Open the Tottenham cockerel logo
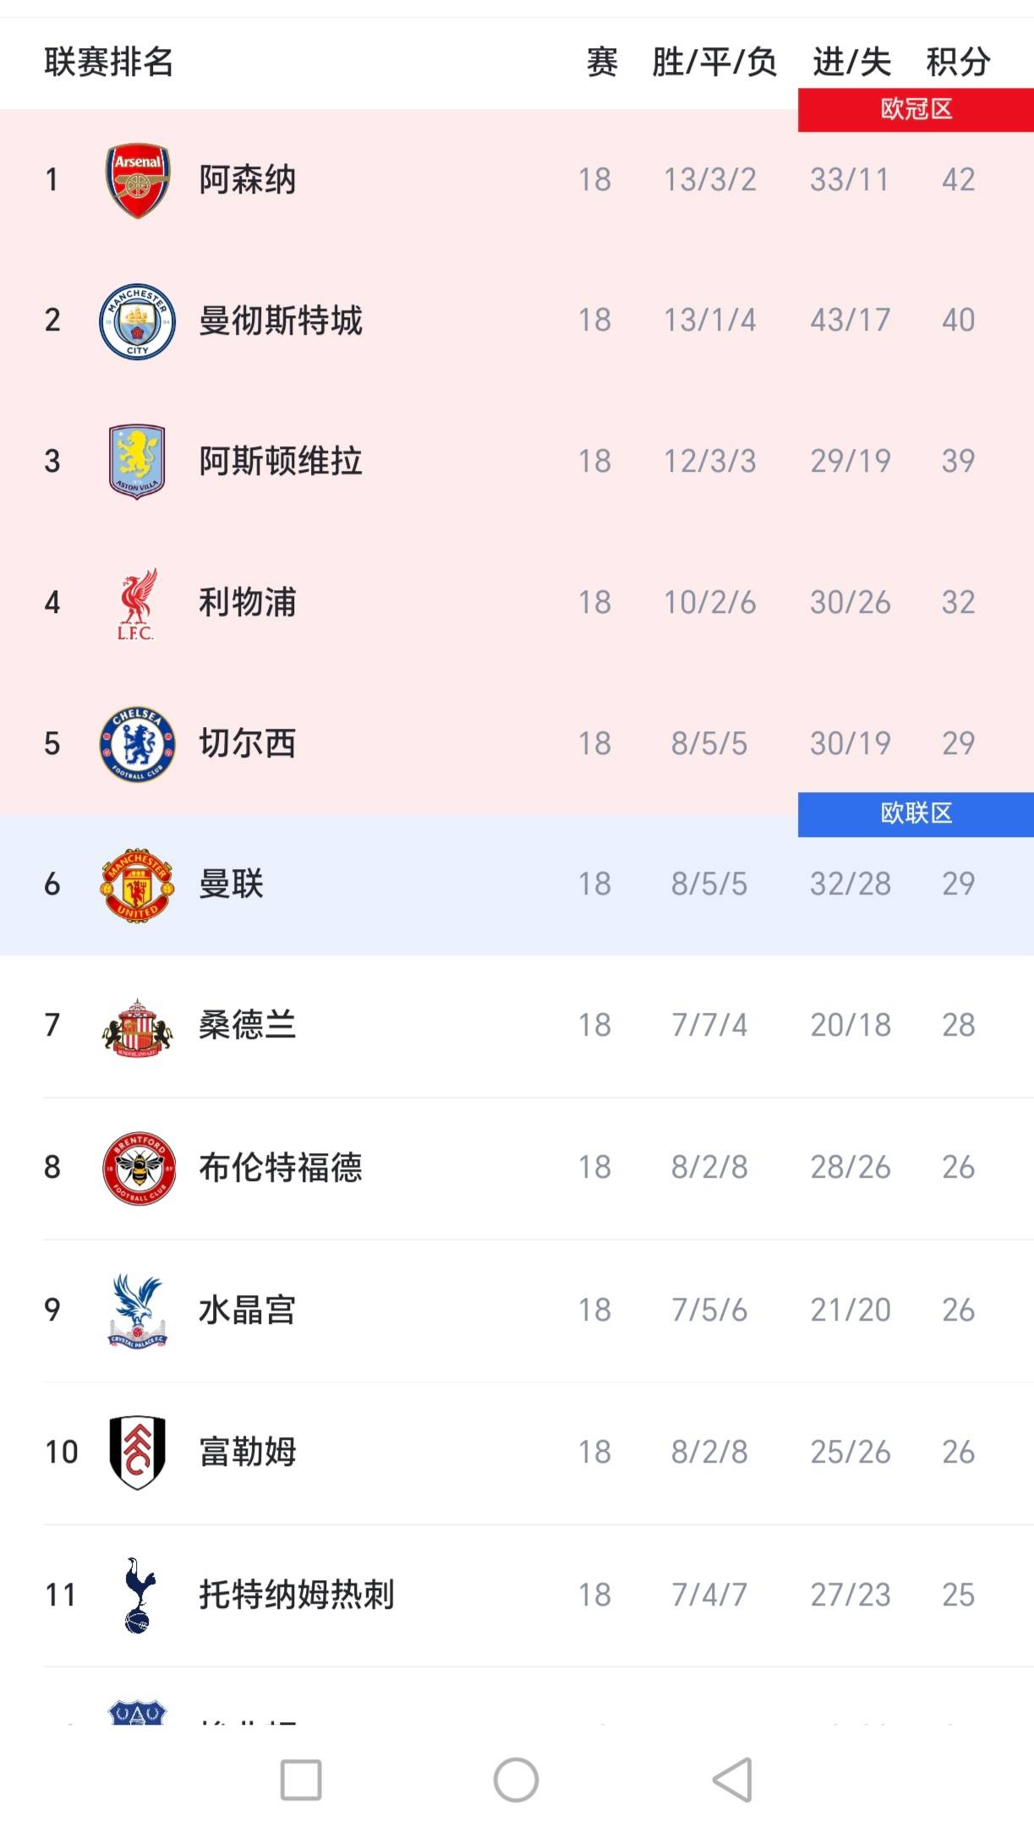The width and height of the screenshot is (1034, 1833). (x=139, y=1595)
